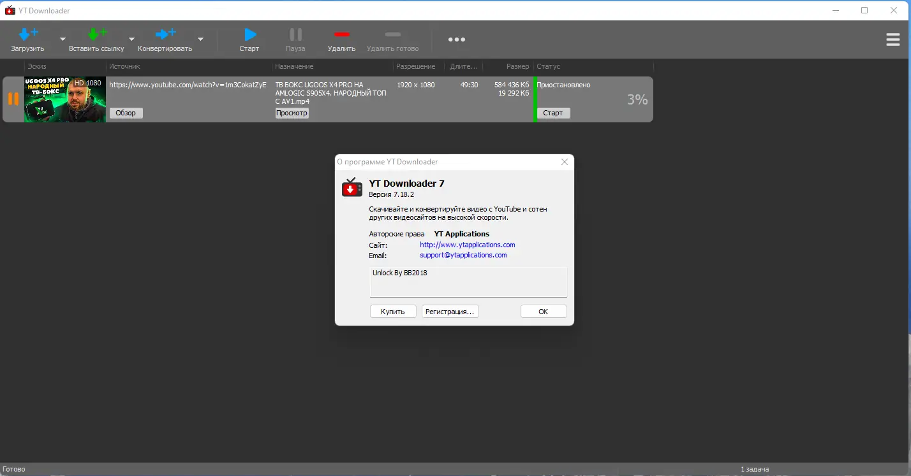
Task: Click the blue Старт play icon in toolbar
Action: (249, 34)
